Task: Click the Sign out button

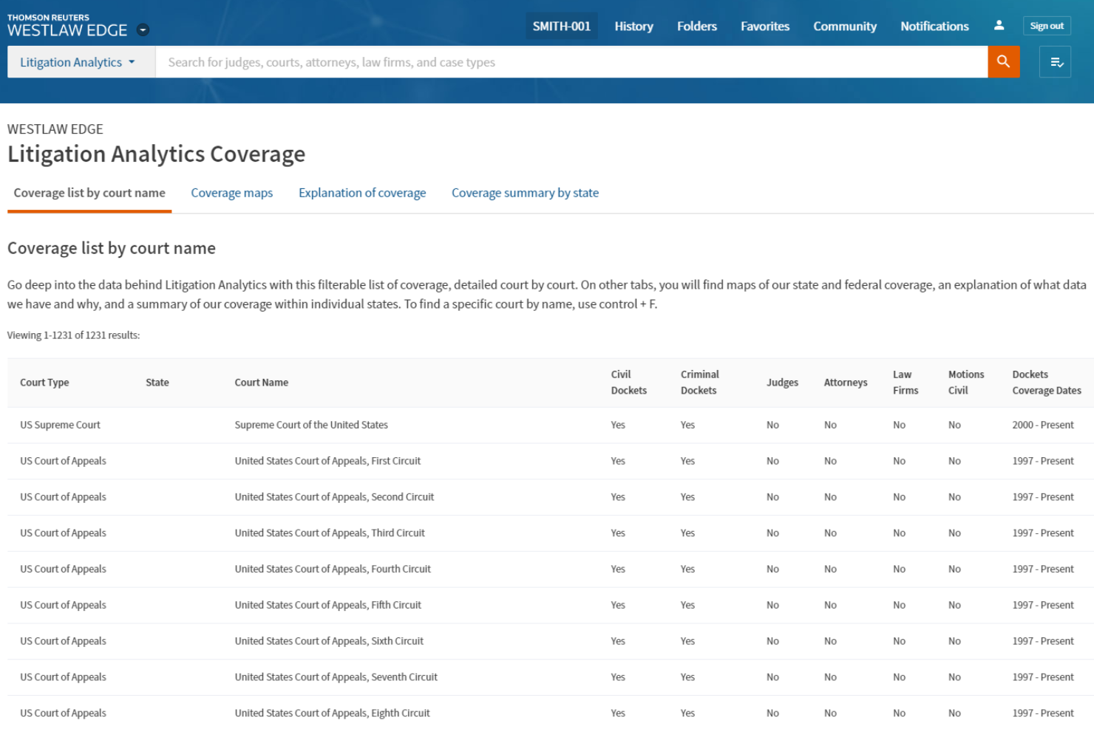Action: point(1047,26)
